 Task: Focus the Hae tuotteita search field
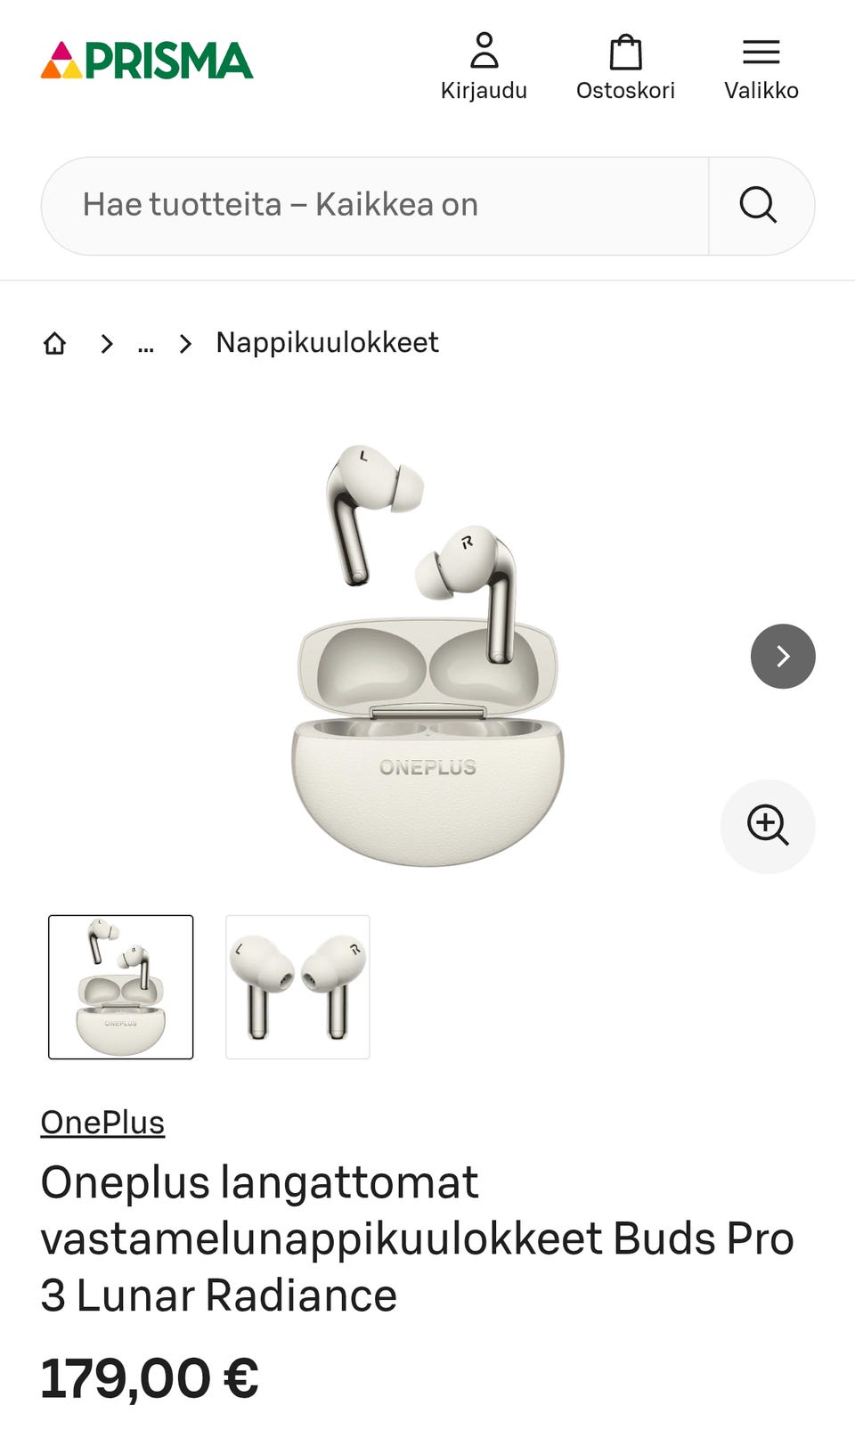[x=375, y=206]
